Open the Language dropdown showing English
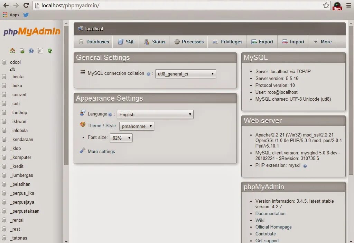The image size is (354, 243). (x=155, y=114)
